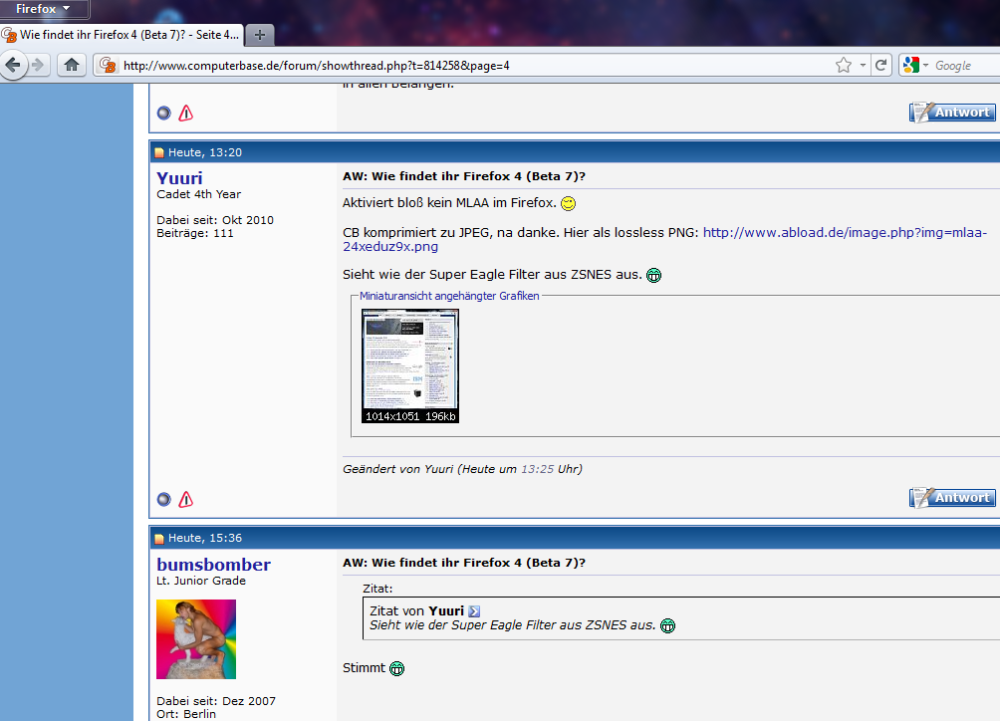The image size is (1000, 721).
Task: Open Yuuri's user profile
Action: 179,178
